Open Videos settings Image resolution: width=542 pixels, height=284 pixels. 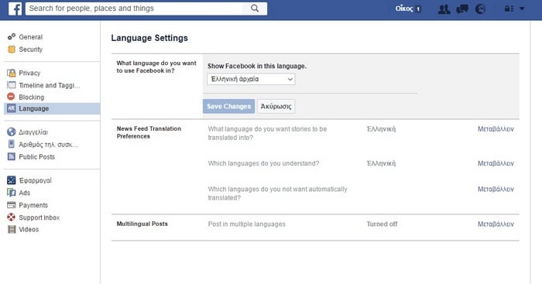point(29,229)
